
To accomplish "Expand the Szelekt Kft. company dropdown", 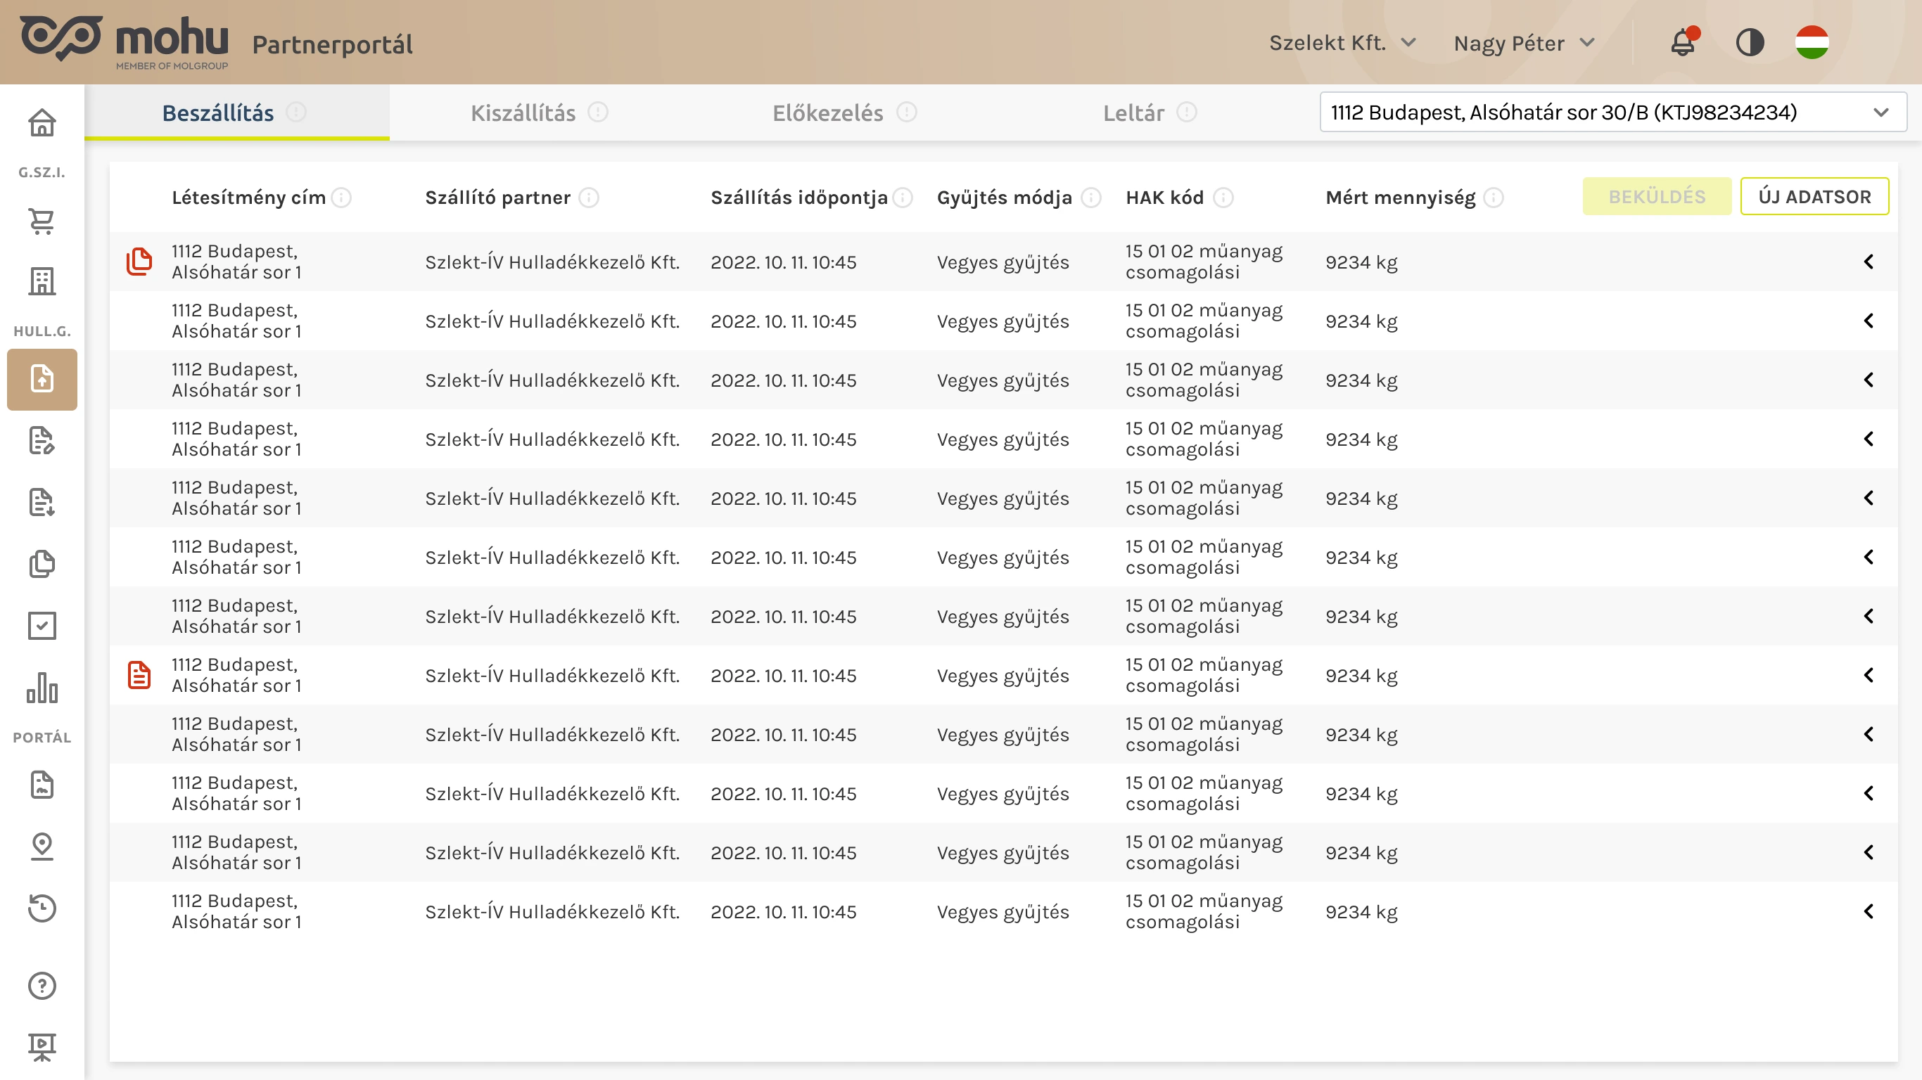I will (1342, 42).
